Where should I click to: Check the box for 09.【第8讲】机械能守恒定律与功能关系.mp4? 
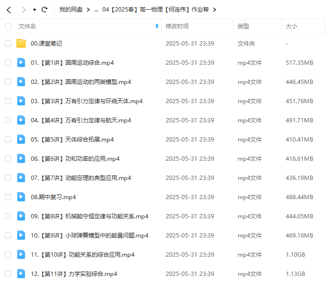click(8, 216)
